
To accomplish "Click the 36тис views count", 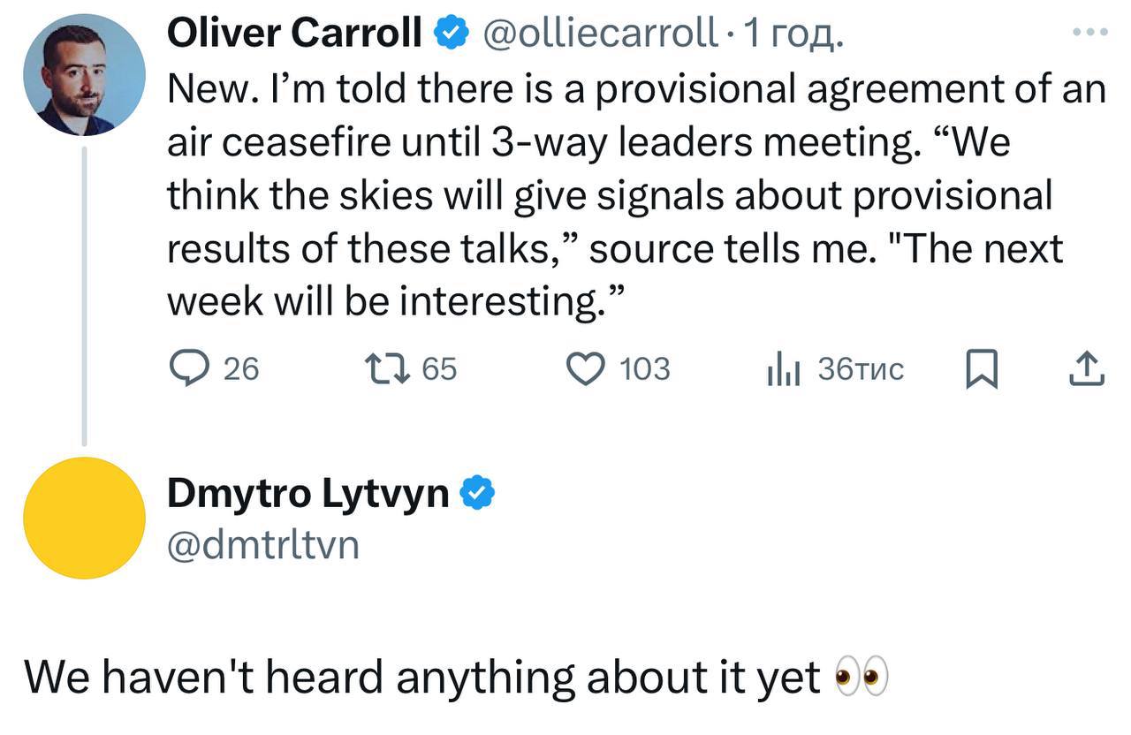I will [x=862, y=368].
